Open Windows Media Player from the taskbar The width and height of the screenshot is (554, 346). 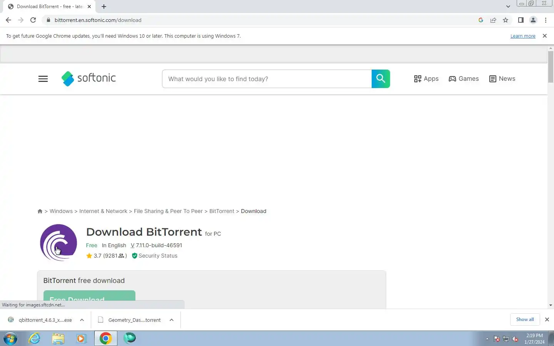point(81,338)
